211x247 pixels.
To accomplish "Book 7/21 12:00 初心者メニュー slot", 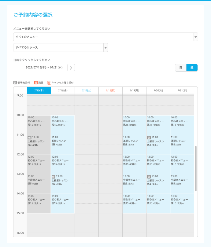I will pos(182,164).
